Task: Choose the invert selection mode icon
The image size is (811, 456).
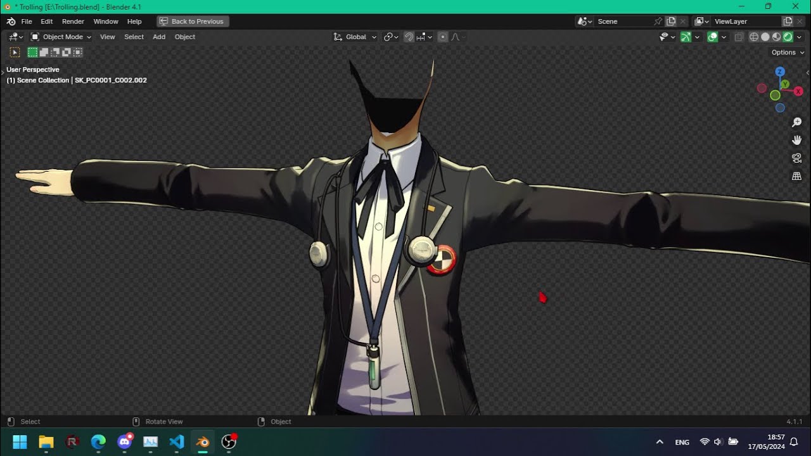Action: (67, 53)
